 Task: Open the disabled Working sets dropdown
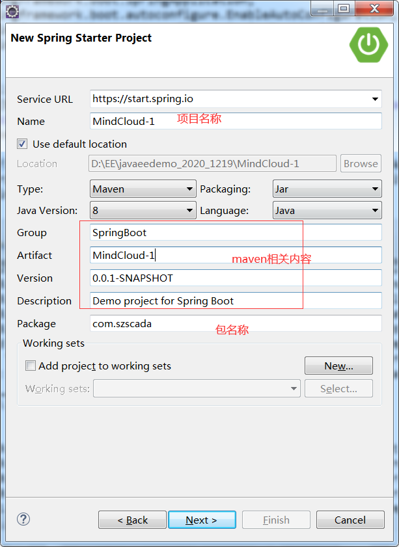[197, 388]
